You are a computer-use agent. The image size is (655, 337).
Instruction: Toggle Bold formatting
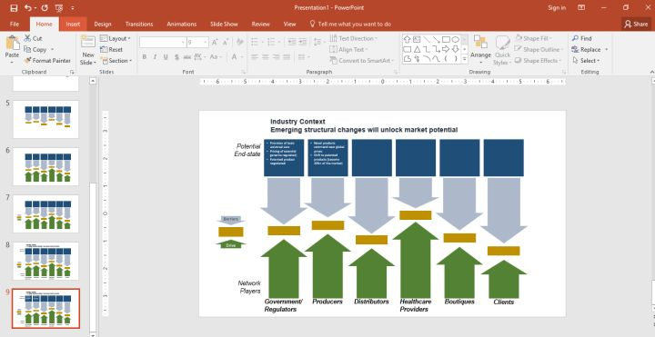[x=144, y=57]
